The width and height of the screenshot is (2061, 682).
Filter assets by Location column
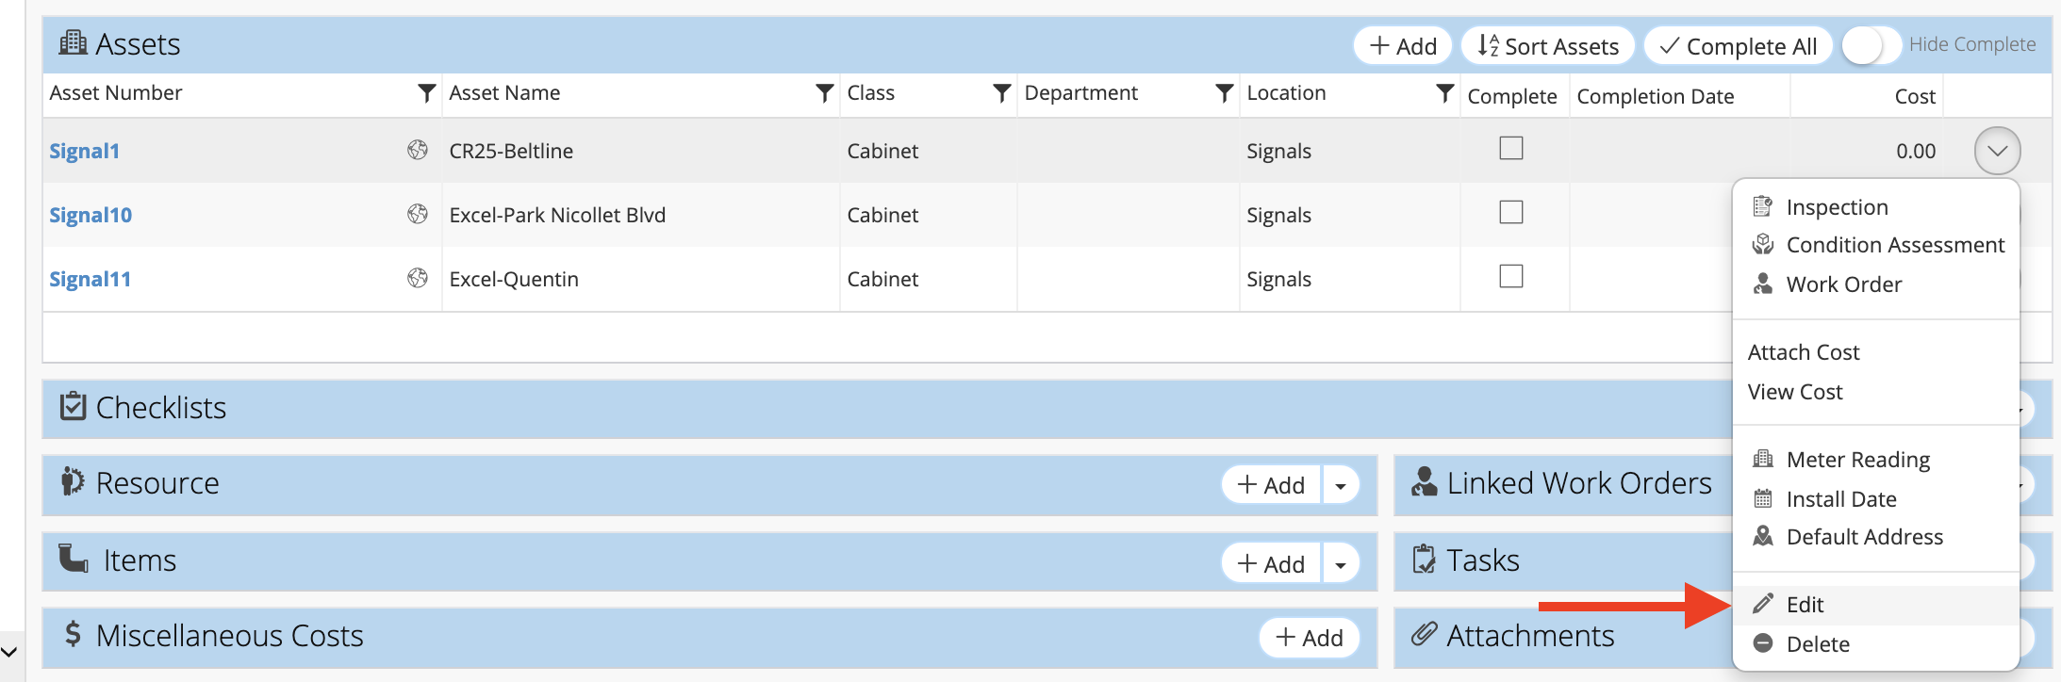click(x=1444, y=93)
